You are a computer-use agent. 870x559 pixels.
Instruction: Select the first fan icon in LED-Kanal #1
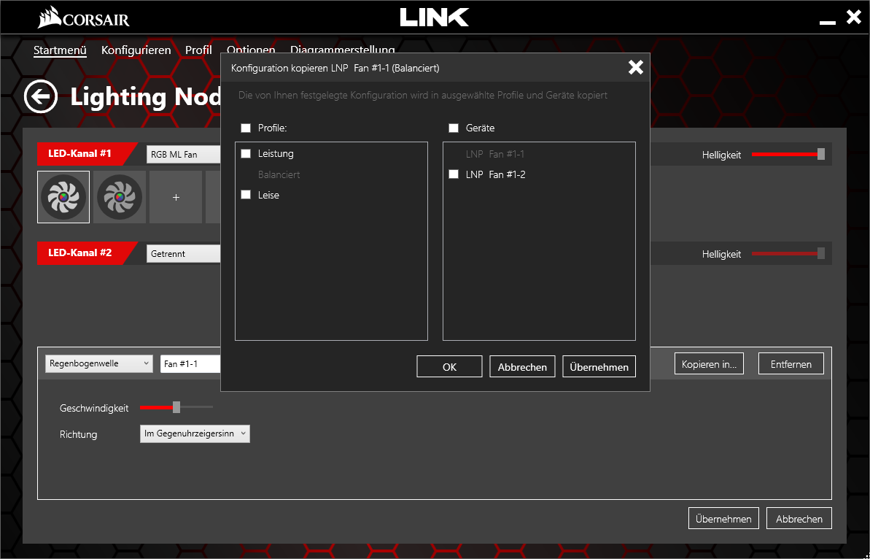63,197
